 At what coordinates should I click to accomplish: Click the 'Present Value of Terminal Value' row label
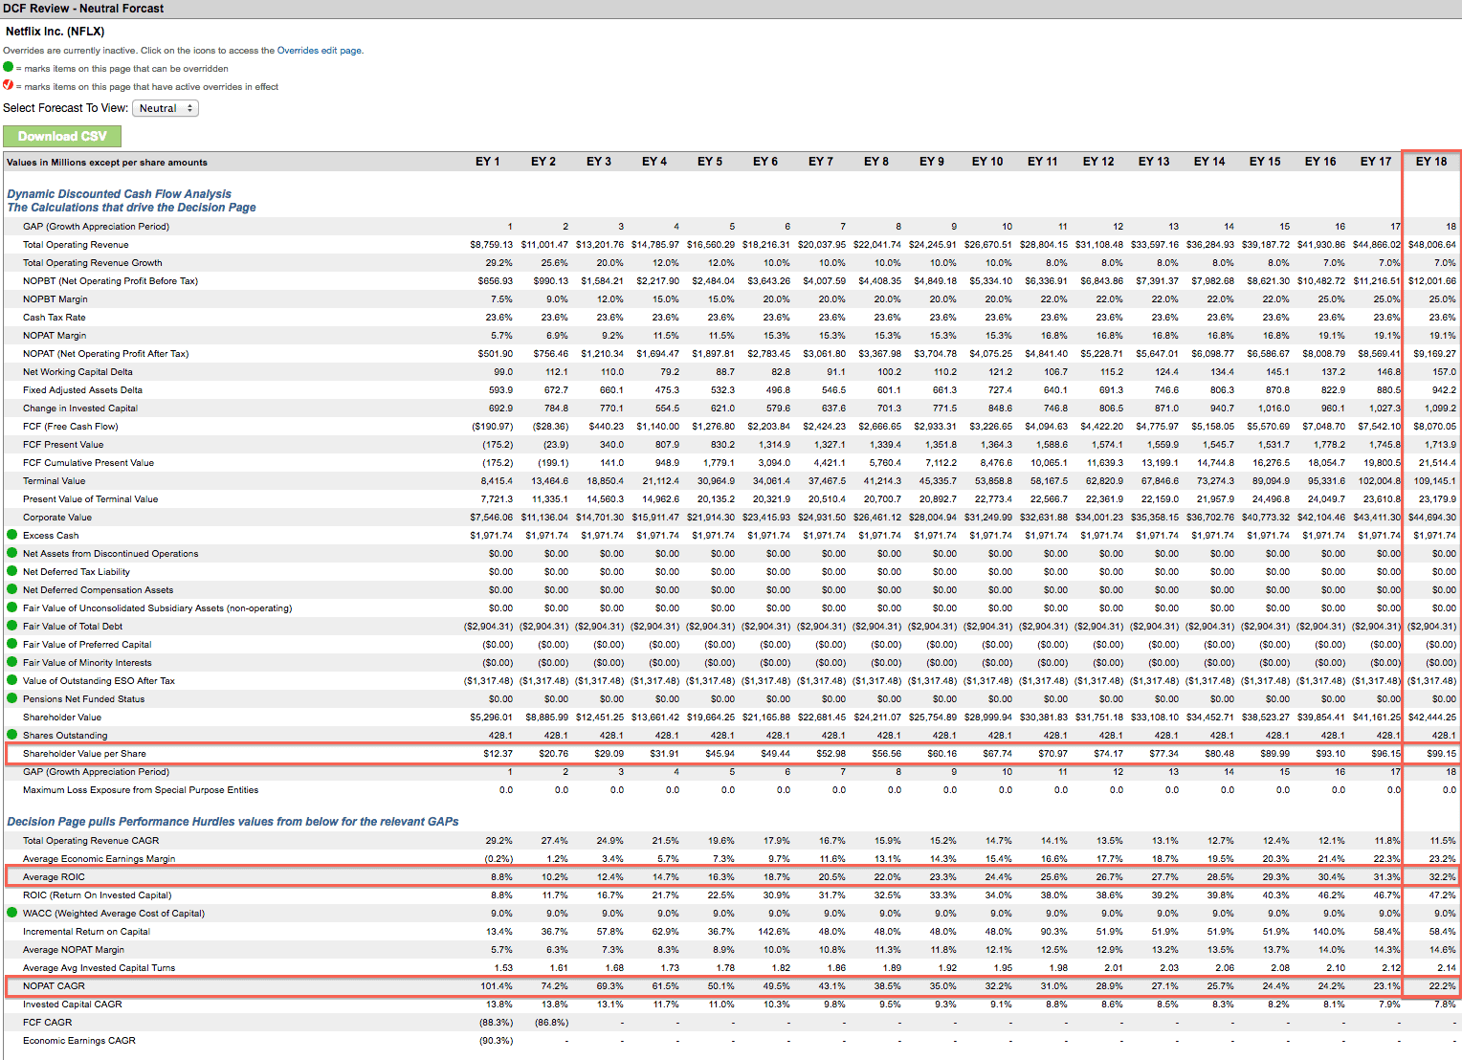tap(91, 499)
